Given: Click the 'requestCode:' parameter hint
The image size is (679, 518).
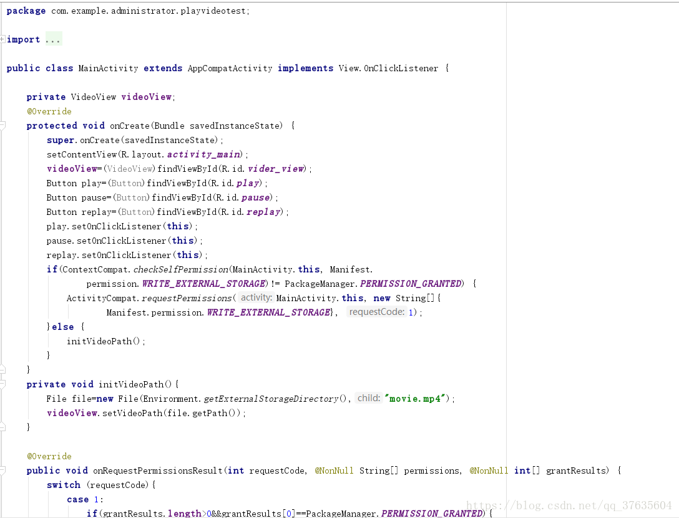Looking at the screenshot, I should (x=376, y=312).
